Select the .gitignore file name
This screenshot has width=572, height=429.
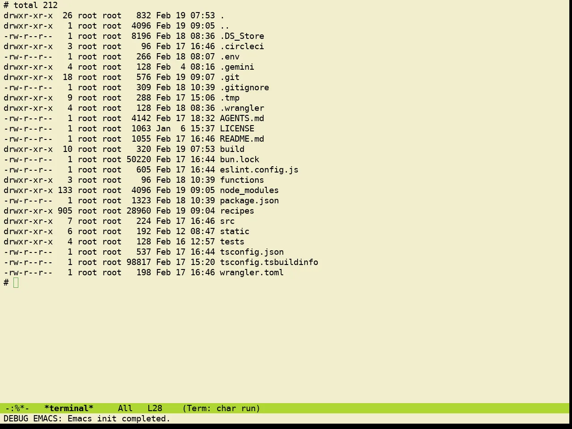coord(244,88)
